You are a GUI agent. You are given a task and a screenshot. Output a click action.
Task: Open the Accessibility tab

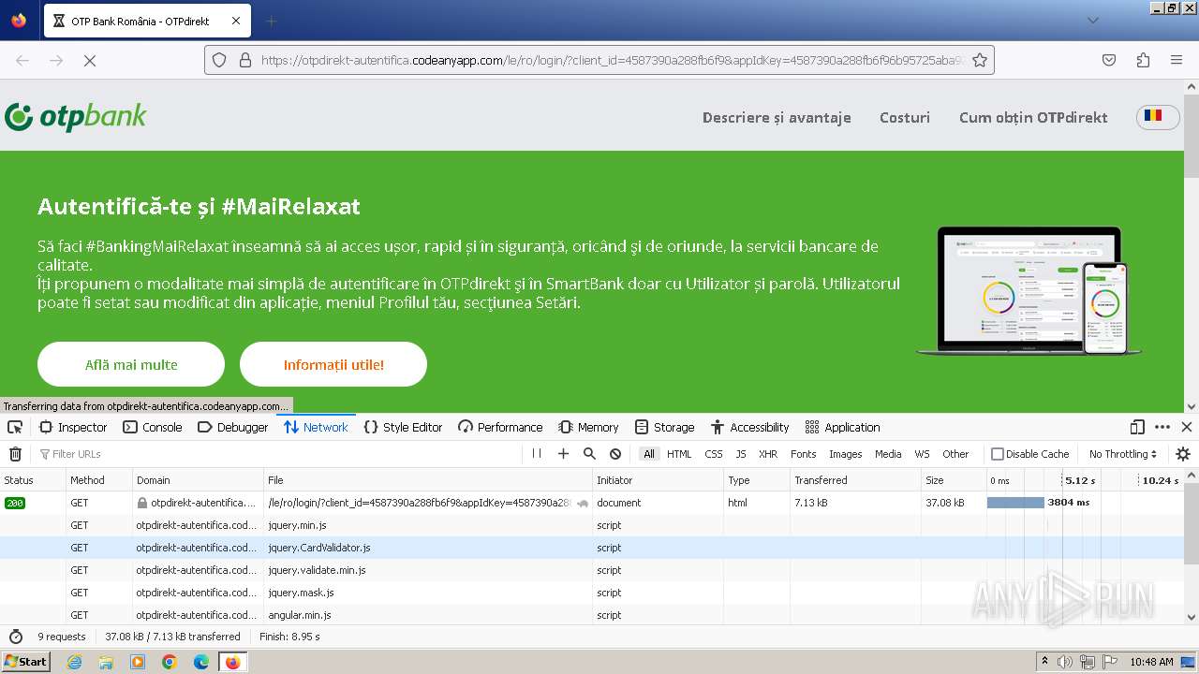point(749,427)
